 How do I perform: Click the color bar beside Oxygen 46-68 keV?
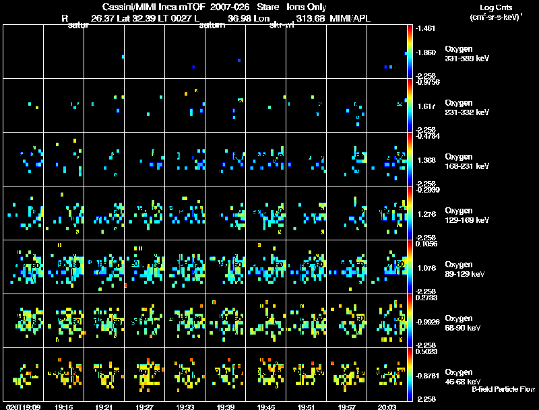tap(410, 374)
